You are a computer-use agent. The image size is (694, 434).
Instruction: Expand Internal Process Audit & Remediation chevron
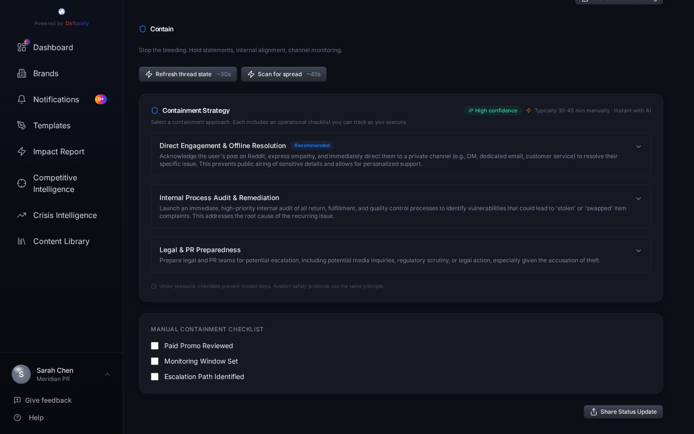tap(638, 199)
